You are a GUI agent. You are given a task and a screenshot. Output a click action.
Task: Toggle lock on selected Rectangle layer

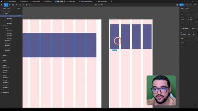pyautogui.click(x=19, y=16)
